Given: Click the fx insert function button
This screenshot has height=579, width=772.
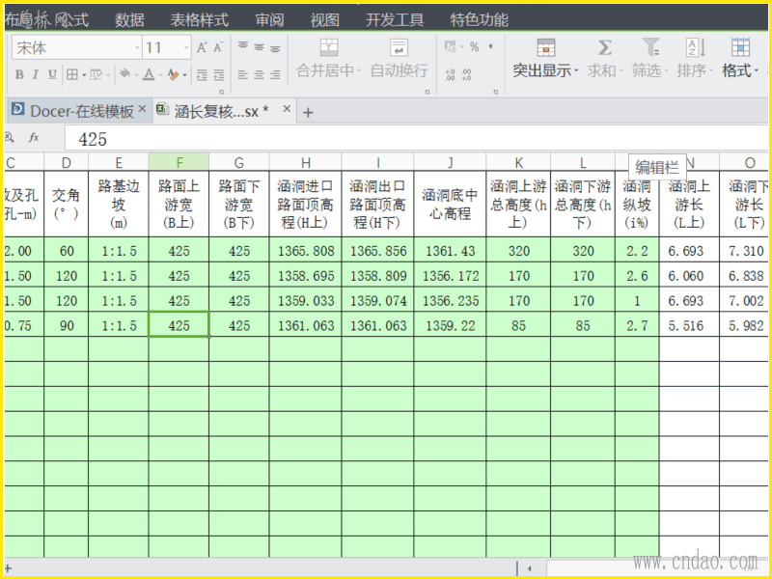Looking at the screenshot, I should click(x=34, y=137).
